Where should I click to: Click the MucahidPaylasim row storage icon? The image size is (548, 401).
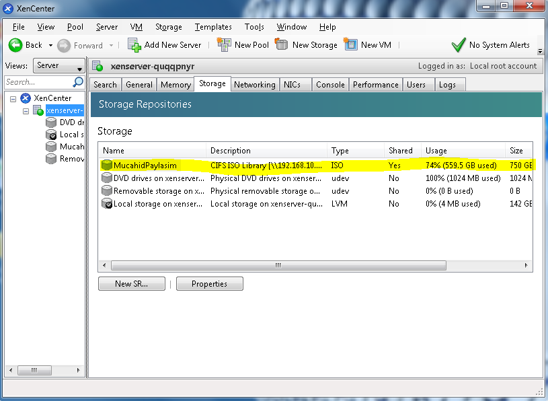click(x=107, y=166)
